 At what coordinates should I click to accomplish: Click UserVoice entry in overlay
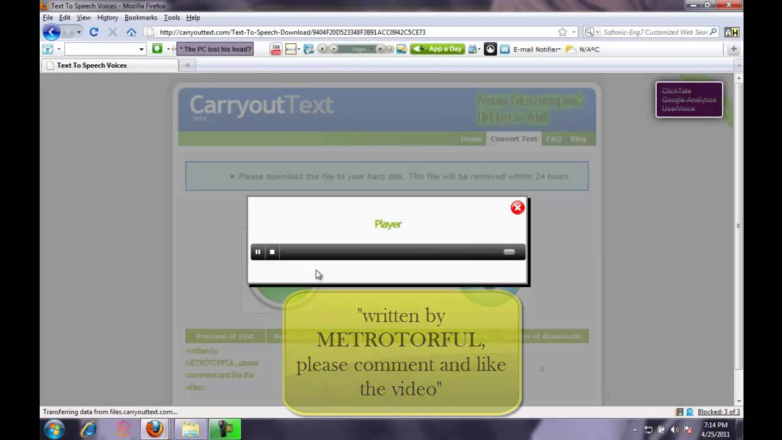coord(678,108)
